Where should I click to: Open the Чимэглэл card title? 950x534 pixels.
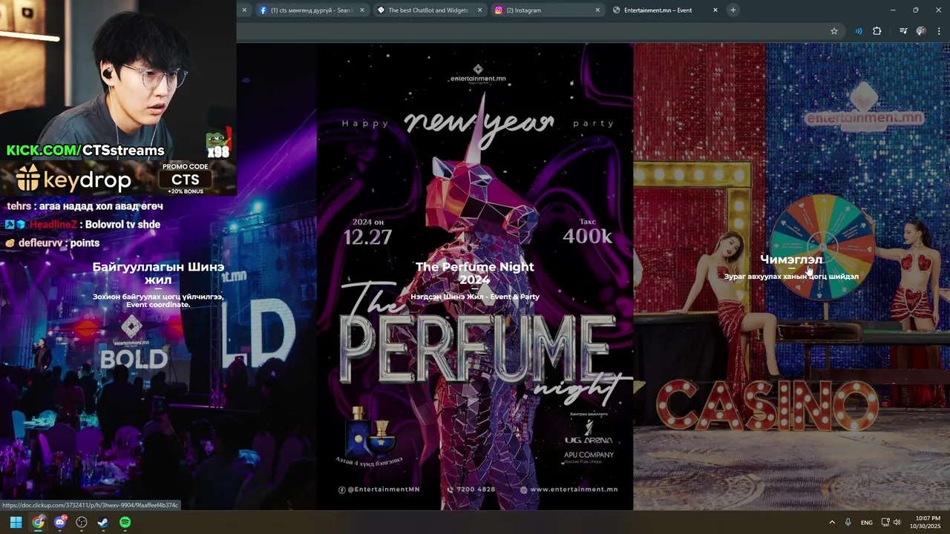tap(791, 260)
